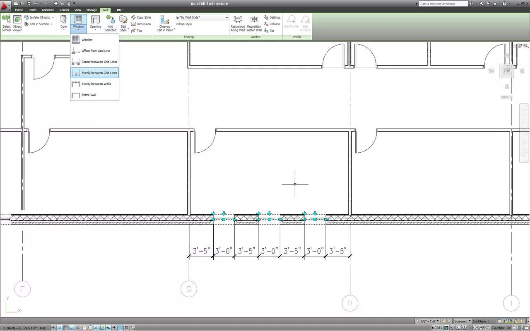The image size is (530, 331).
Task: Expand the Opening button dropdown arrow
Action: (95, 30)
